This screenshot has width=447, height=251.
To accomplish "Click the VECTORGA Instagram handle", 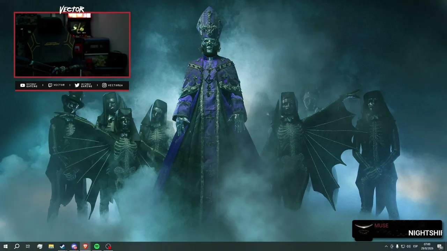I will [115, 85].
